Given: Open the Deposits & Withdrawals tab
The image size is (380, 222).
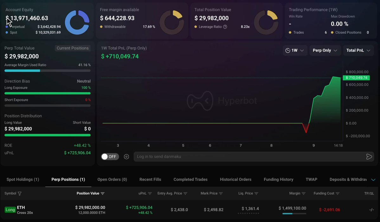Looking at the screenshot, I should (x=348, y=179).
